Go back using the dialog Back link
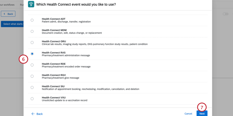Screen dimensions: 233x116 37,114
